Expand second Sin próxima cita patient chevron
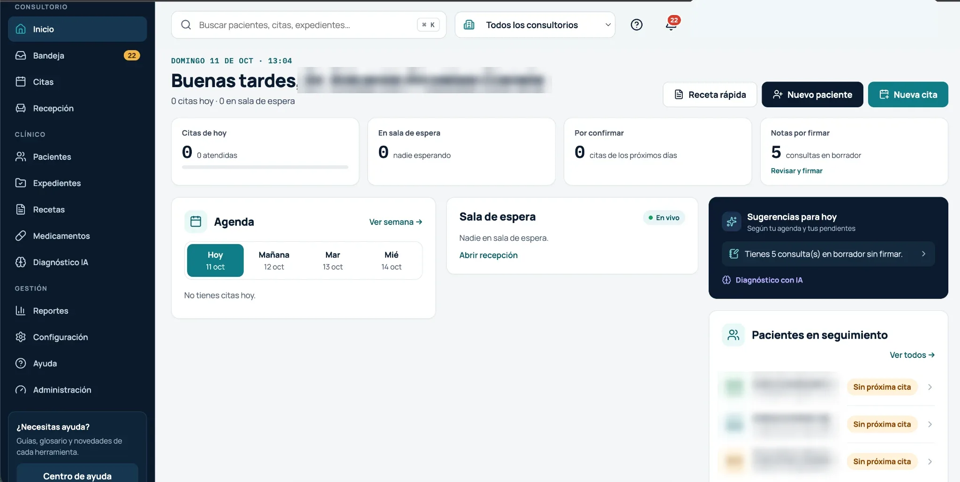The width and height of the screenshot is (960, 482). (930, 424)
